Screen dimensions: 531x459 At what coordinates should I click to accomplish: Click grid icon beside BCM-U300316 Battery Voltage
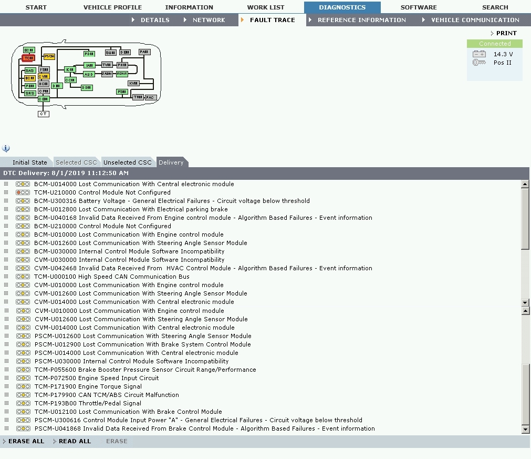[x=6, y=201]
